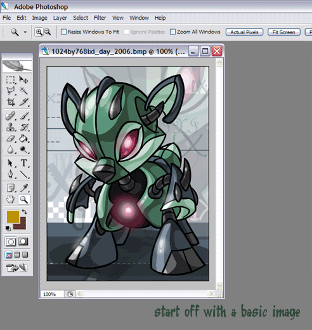
Task: Open the Help menu
Action: [160, 18]
